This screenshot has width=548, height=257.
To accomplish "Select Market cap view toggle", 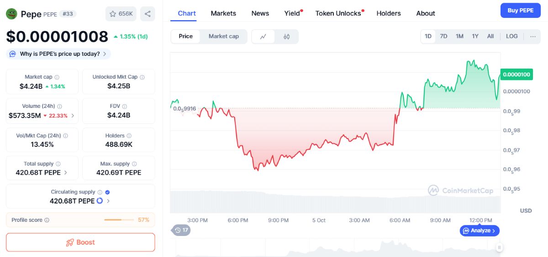I will [224, 36].
